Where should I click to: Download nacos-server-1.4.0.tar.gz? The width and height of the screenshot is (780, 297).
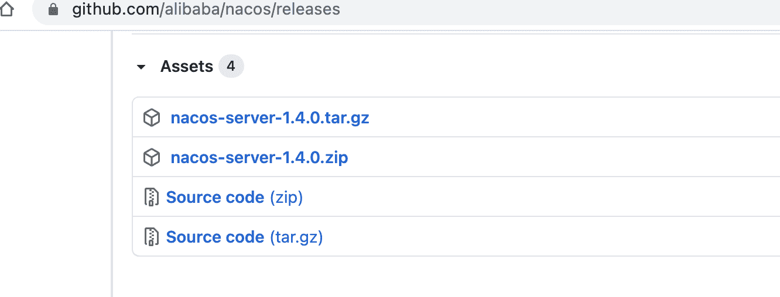click(x=270, y=118)
